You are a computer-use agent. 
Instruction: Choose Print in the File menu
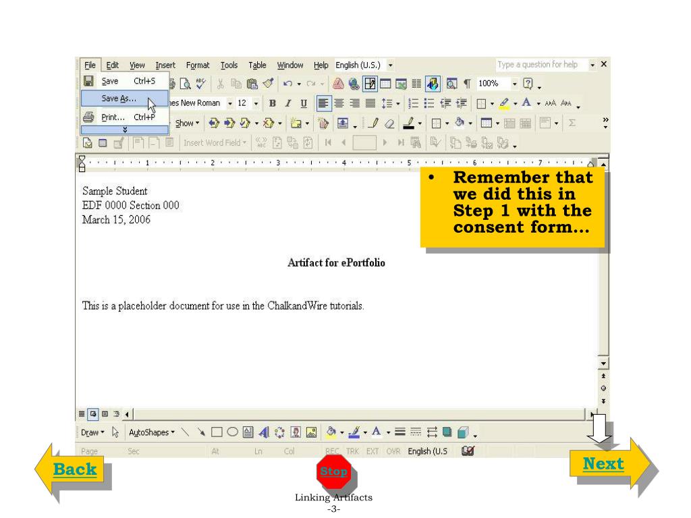click(124, 117)
